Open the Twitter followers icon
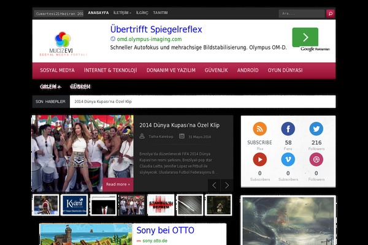This screenshot has height=245, width=368. click(316, 129)
